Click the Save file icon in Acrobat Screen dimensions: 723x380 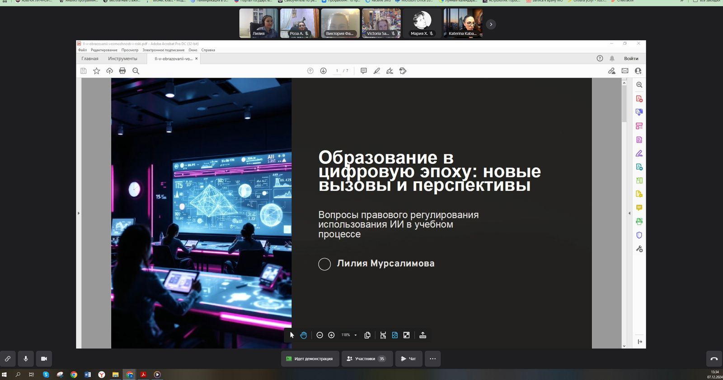coord(84,71)
